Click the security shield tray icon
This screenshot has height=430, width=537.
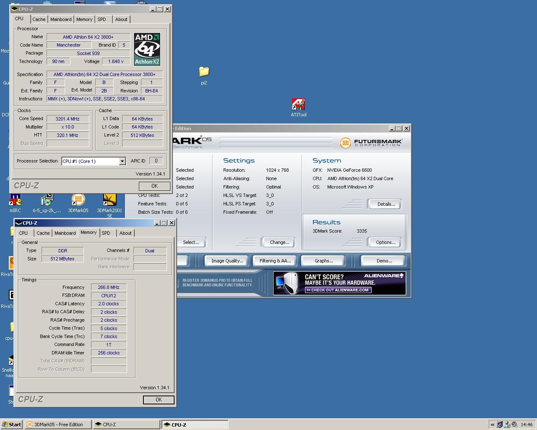click(500, 425)
